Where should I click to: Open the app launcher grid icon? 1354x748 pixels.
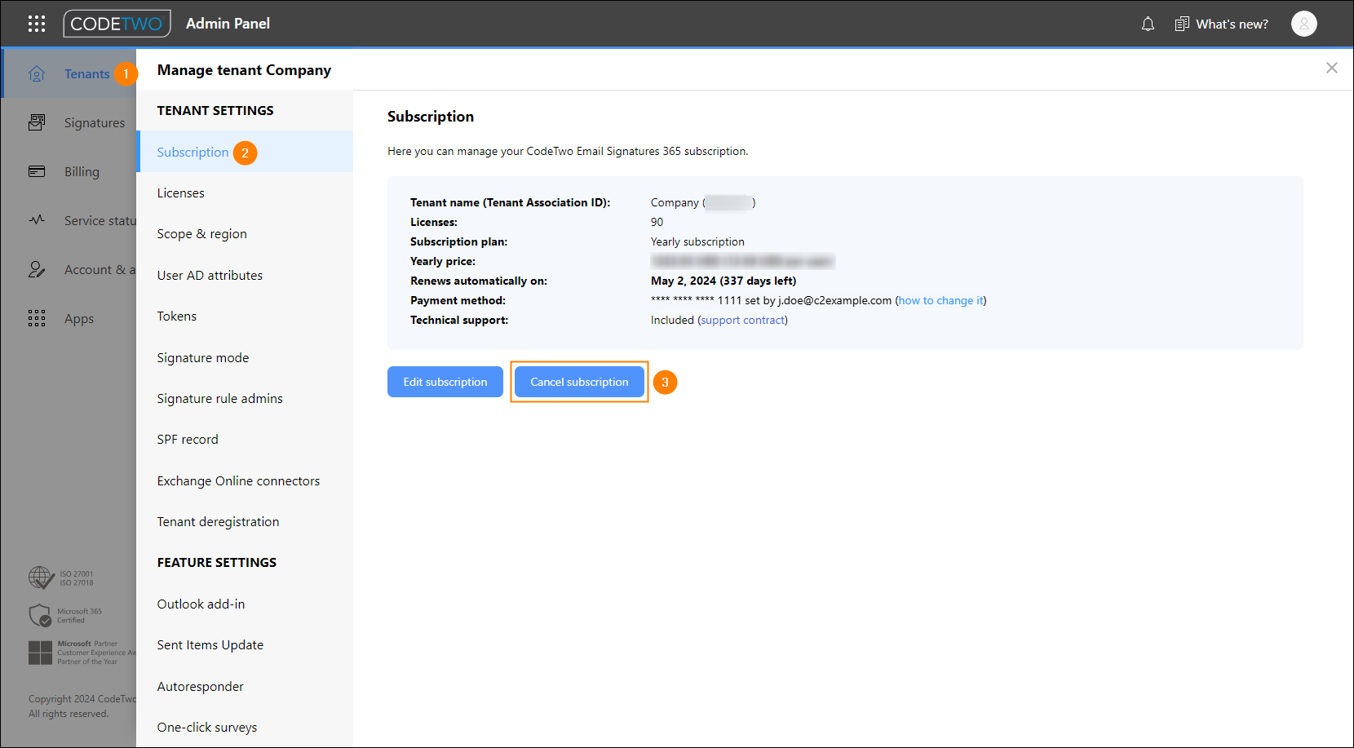coord(37,24)
